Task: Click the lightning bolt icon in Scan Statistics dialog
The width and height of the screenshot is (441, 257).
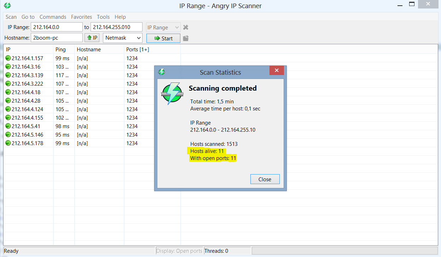Action: (x=172, y=93)
